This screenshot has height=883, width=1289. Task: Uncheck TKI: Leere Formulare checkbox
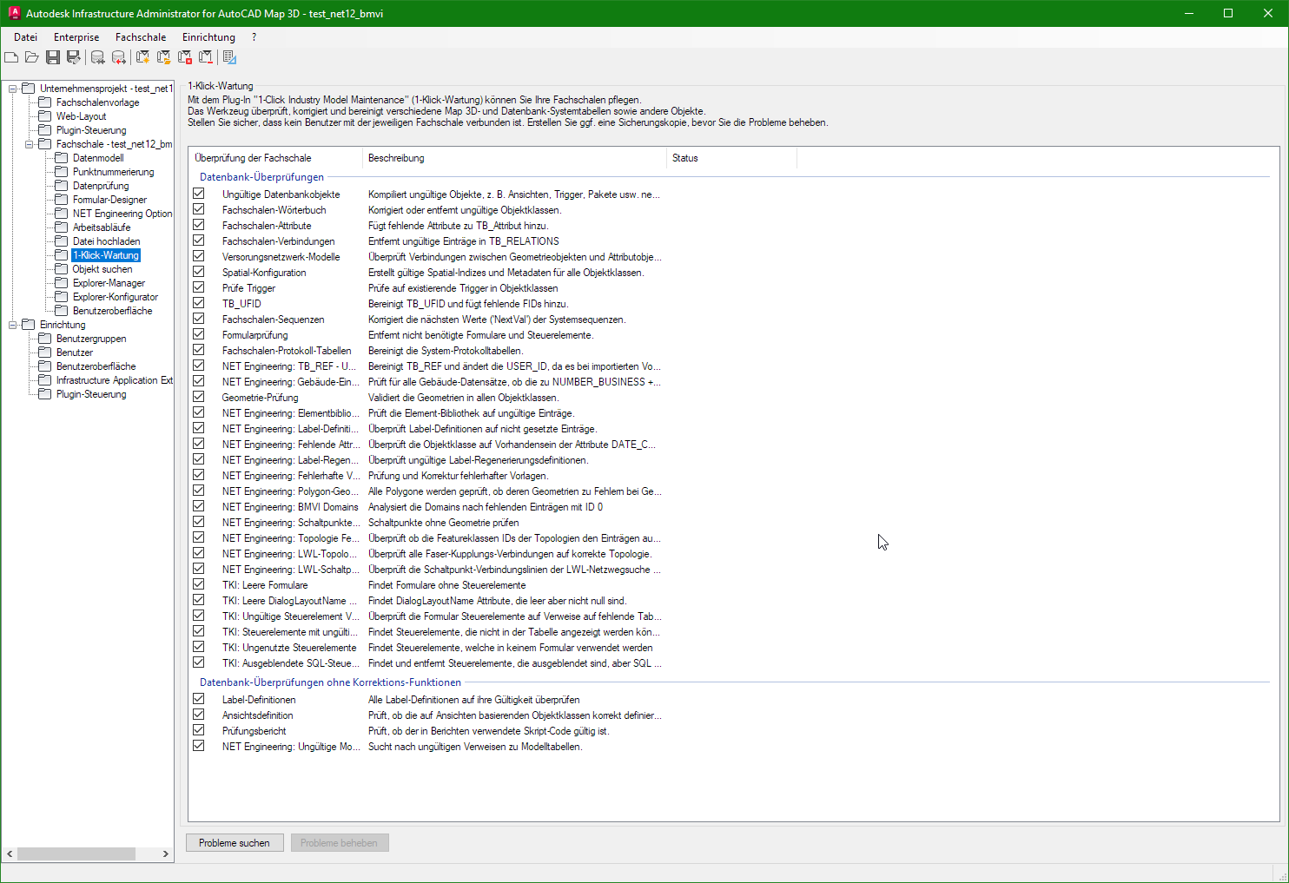click(x=199, y=584)
